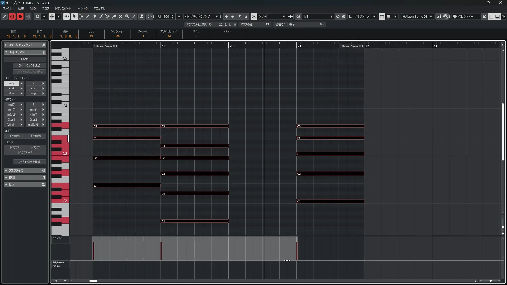Adjust the horizontal zoom slider at bottom right

pyautogui.click(x=490, y=281)
